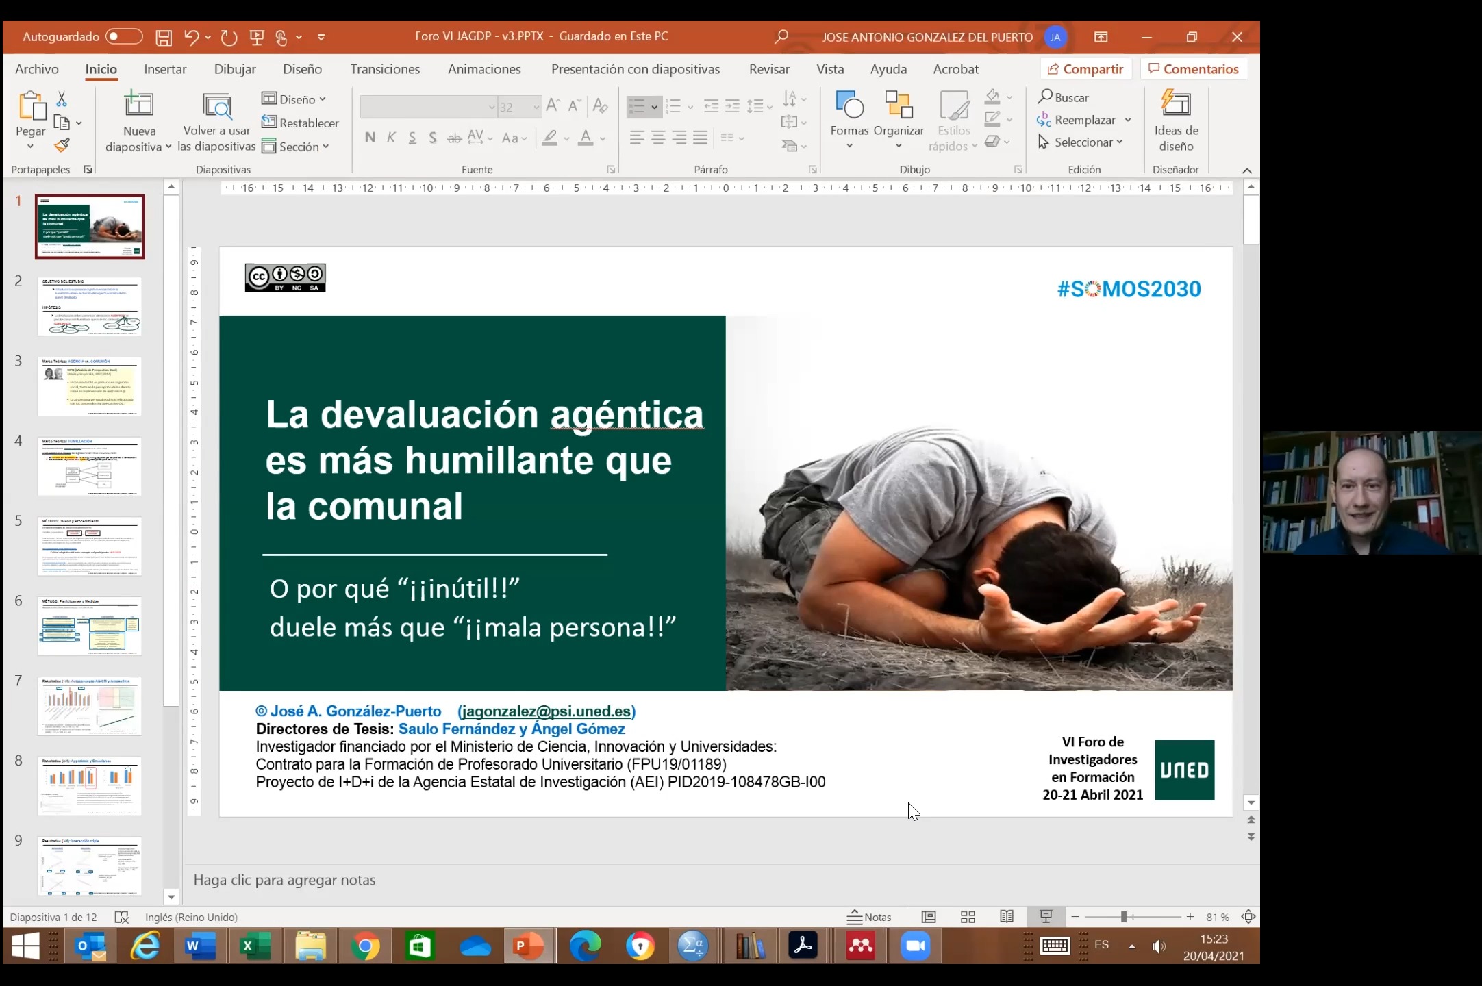Viewport: 1482px width, 986px height.
Task: Click the Cut scissors icon
Action: click(x=62, y=99)
